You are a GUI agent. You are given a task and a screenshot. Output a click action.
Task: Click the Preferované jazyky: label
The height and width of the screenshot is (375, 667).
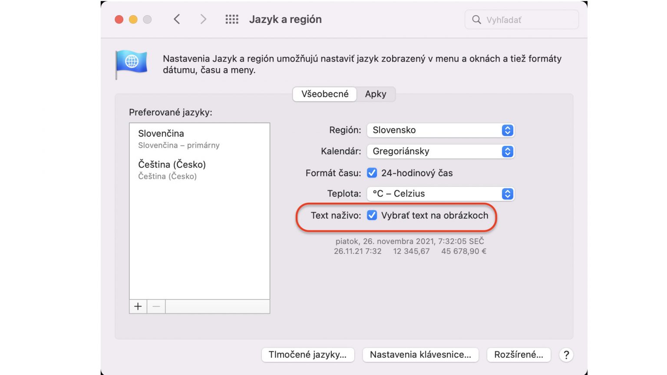pos(171,112)
